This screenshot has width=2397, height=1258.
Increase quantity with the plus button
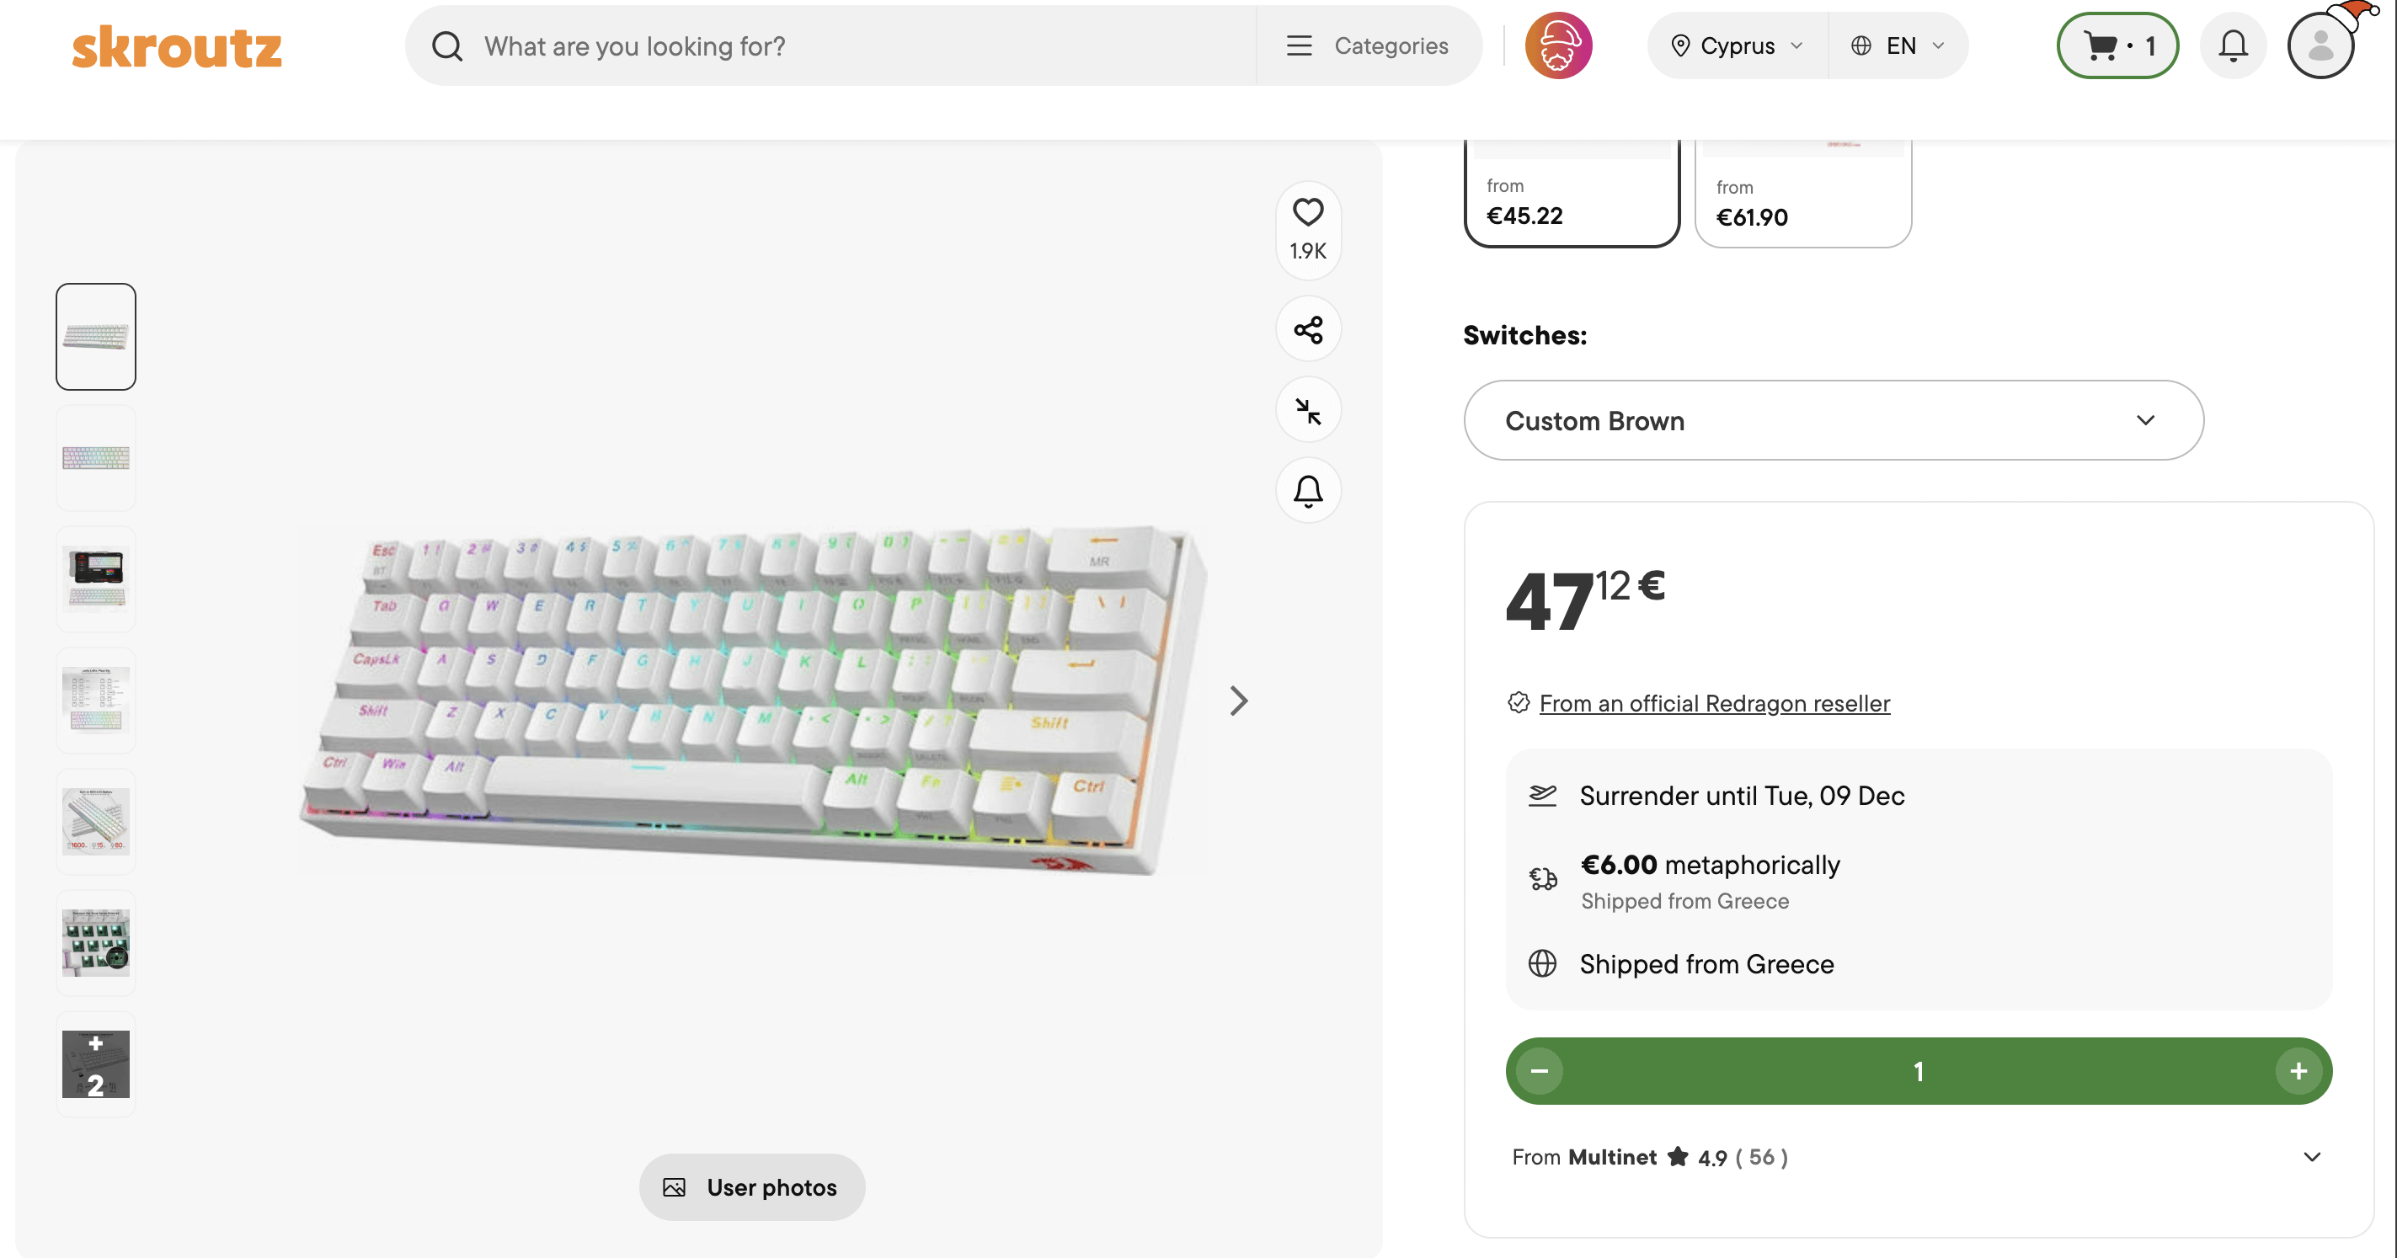(x=2298, y=1071)
